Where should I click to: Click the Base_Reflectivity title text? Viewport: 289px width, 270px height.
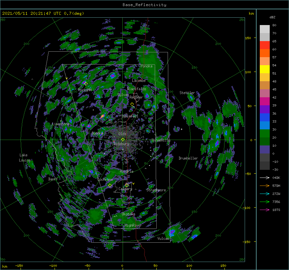(144, 5)
